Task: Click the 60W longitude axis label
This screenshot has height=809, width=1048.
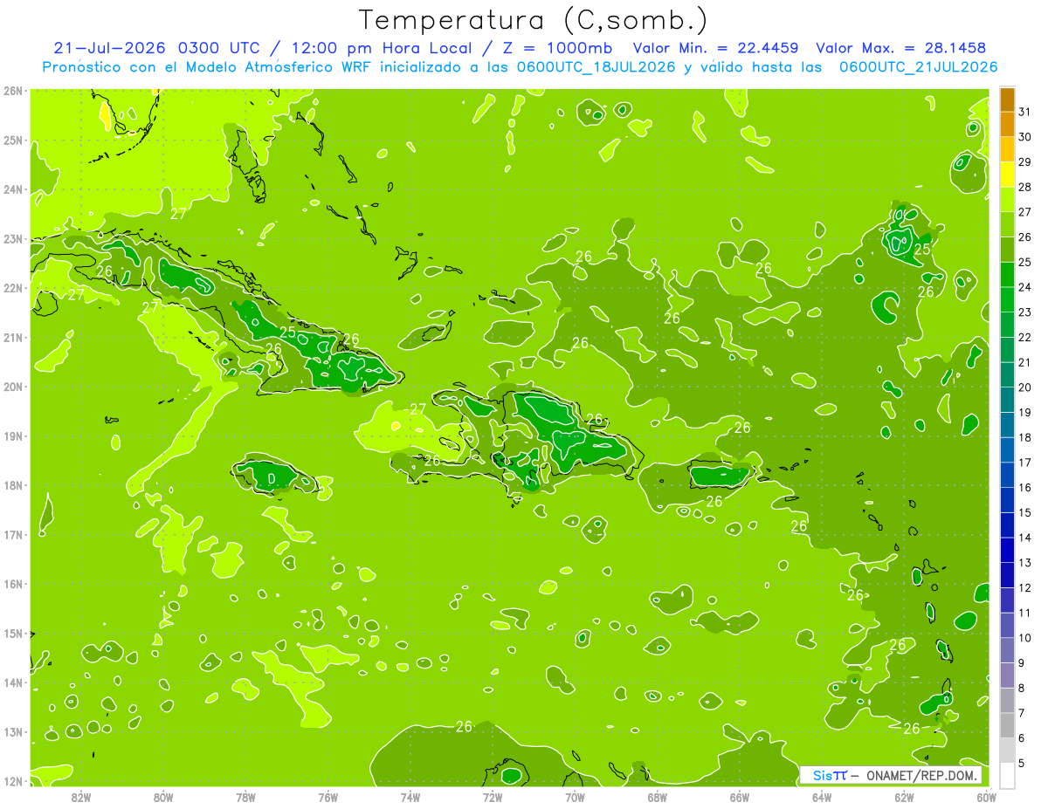Action: point(986,797)
